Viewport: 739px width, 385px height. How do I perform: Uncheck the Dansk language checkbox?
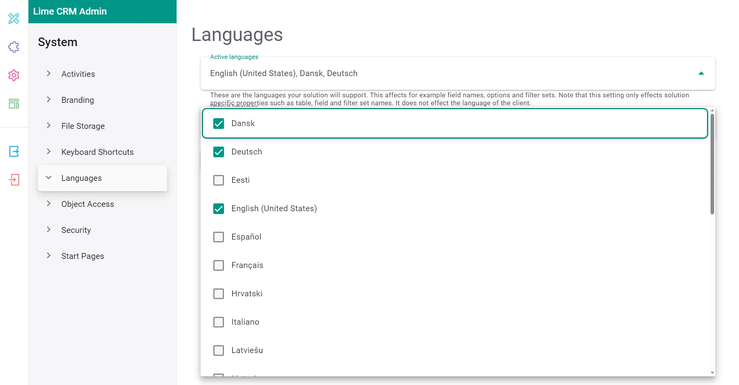218,123
